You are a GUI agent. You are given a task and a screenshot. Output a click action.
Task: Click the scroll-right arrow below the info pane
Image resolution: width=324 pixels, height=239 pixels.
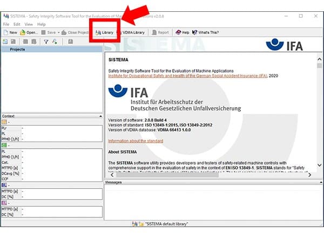tap(309, 175)
